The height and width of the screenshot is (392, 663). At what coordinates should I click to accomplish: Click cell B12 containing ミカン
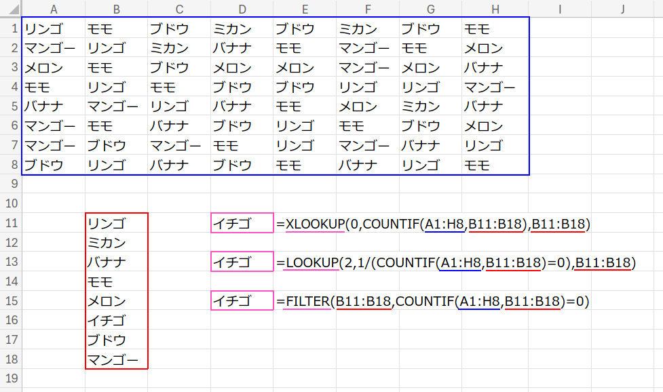[116, 243]
